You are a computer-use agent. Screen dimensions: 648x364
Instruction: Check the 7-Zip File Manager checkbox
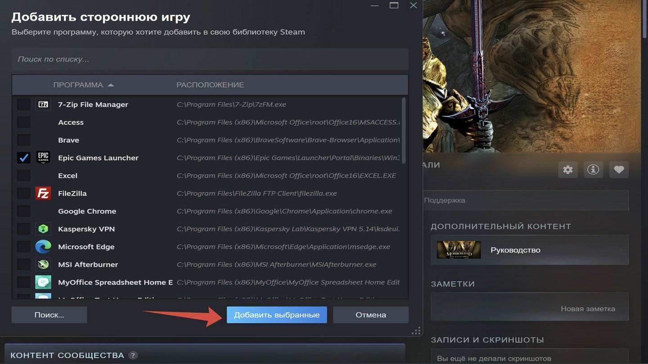(x=23, y=104)
